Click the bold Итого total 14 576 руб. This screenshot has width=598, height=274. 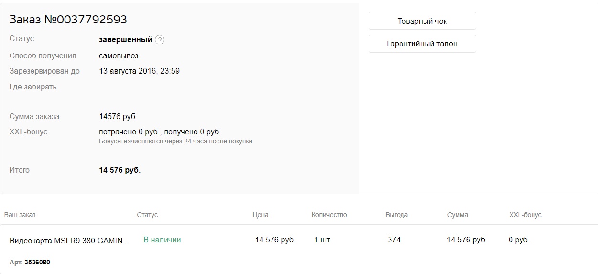pos(120,170)
